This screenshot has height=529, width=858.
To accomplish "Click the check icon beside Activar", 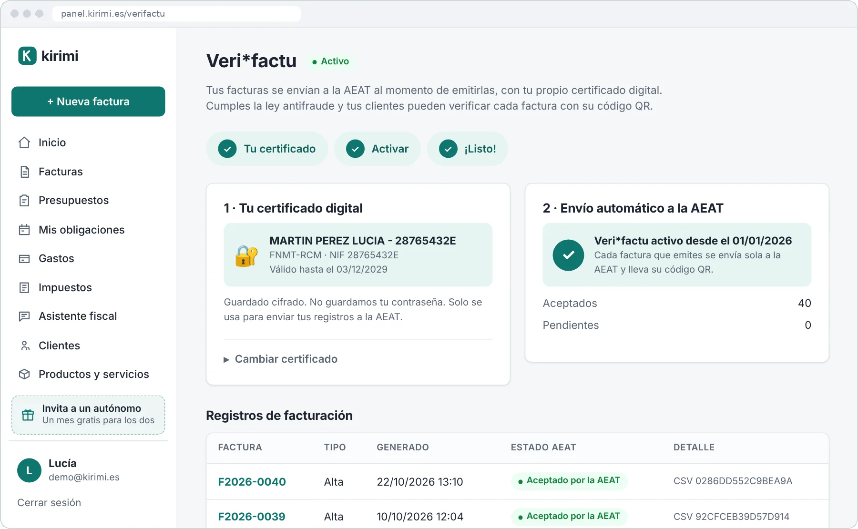I will [355, 149].
